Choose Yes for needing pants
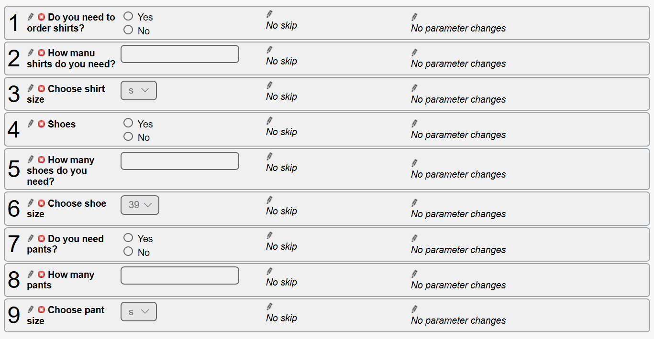The height and width of the screenshot is (339, 654). [x=128, y=238]
